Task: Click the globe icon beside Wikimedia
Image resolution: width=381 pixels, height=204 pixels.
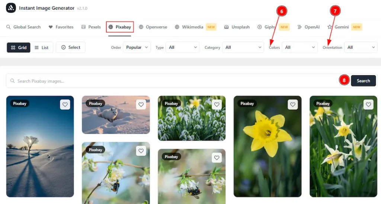Action: (177, 27)
